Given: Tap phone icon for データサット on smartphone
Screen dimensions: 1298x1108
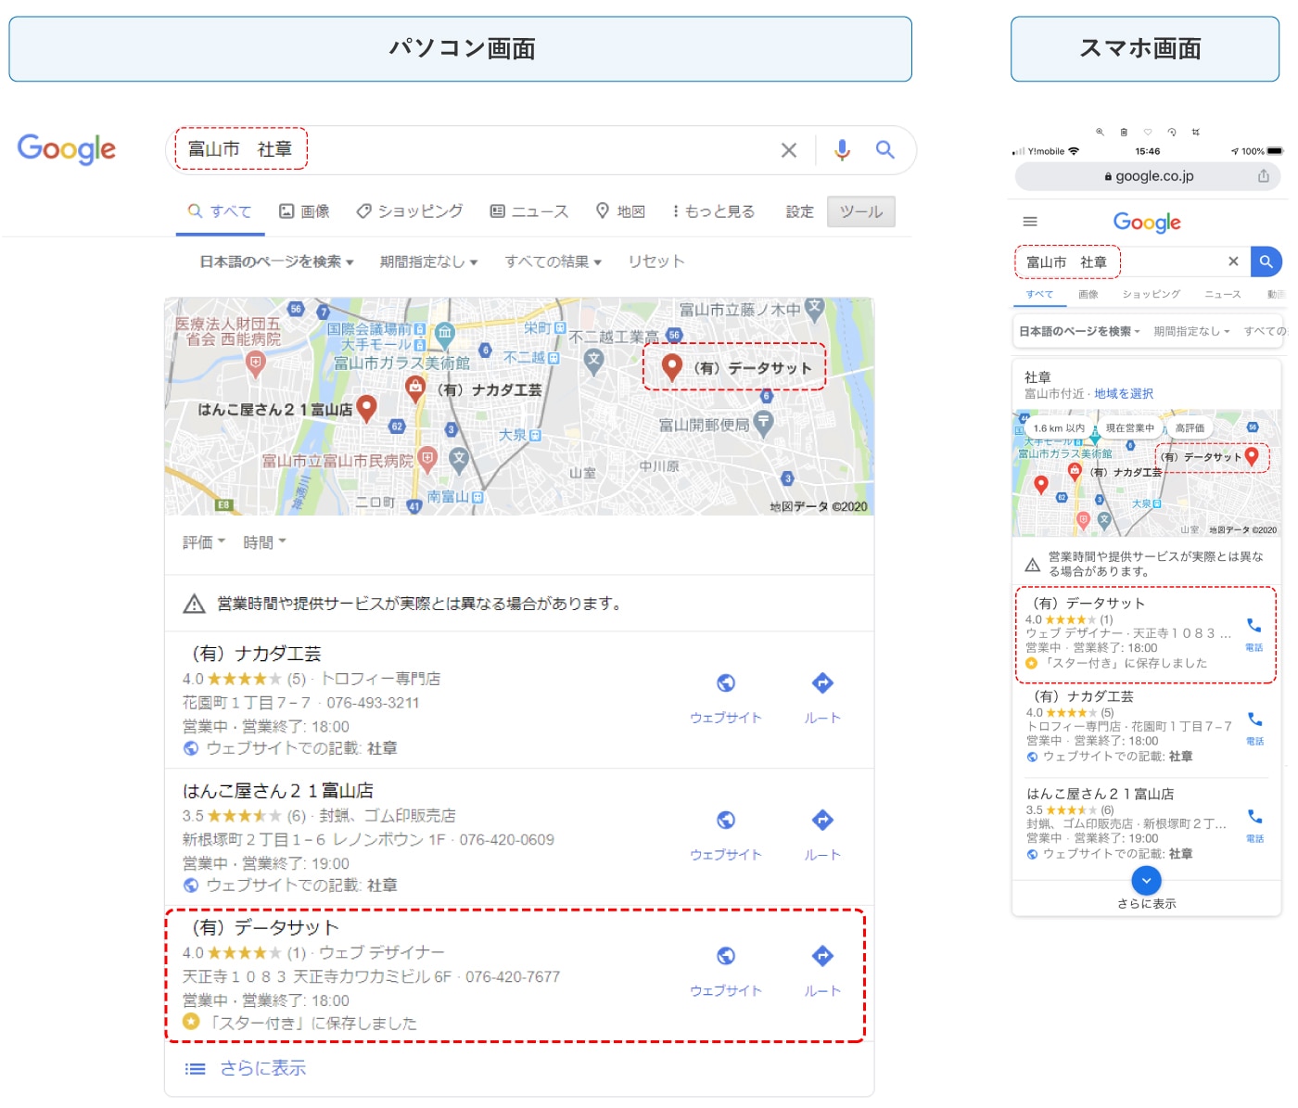Looking at the screenshot, I should point(1254,626).
